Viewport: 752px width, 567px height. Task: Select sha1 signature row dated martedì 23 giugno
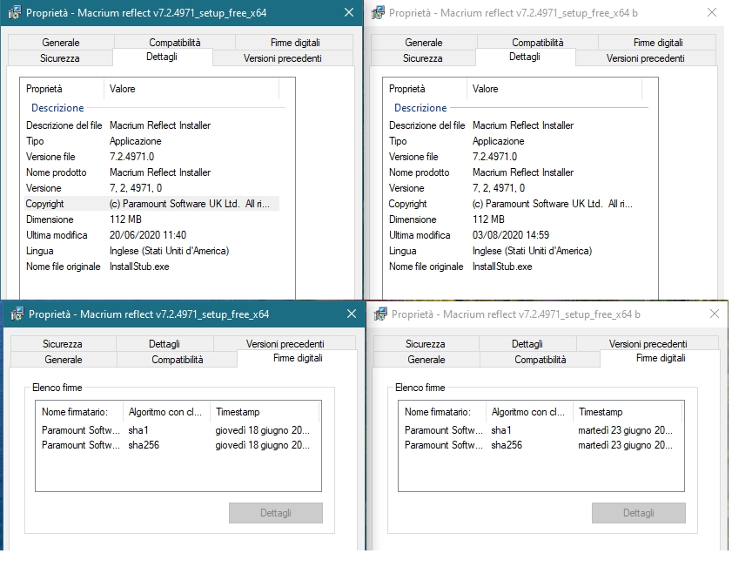click(540, 430)
